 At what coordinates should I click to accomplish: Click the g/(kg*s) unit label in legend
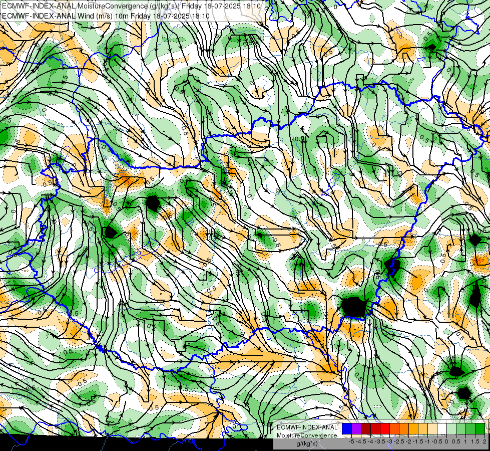coord(307,443)
